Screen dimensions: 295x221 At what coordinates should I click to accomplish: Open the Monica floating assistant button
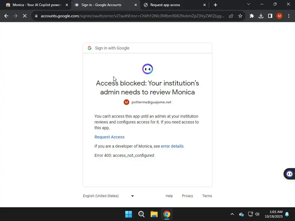coord(289,174)
